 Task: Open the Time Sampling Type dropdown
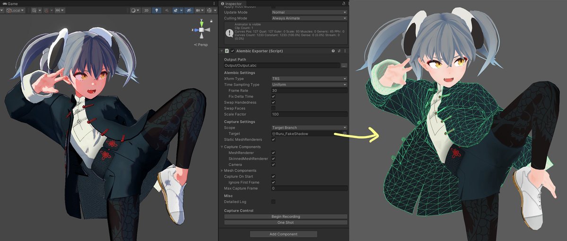[309, 85]
